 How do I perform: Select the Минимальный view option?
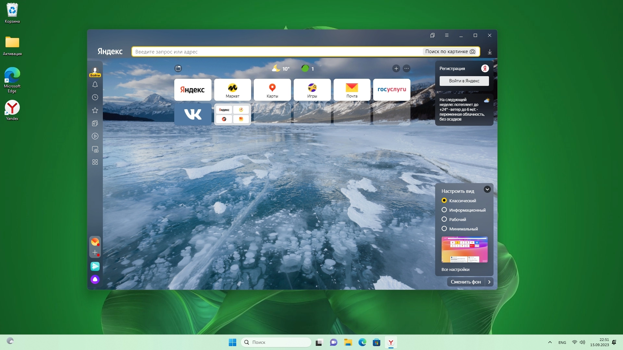point(444,229)
